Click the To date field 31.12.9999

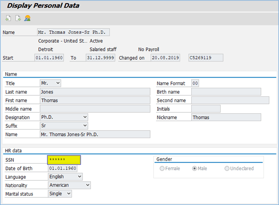[100, 57]
